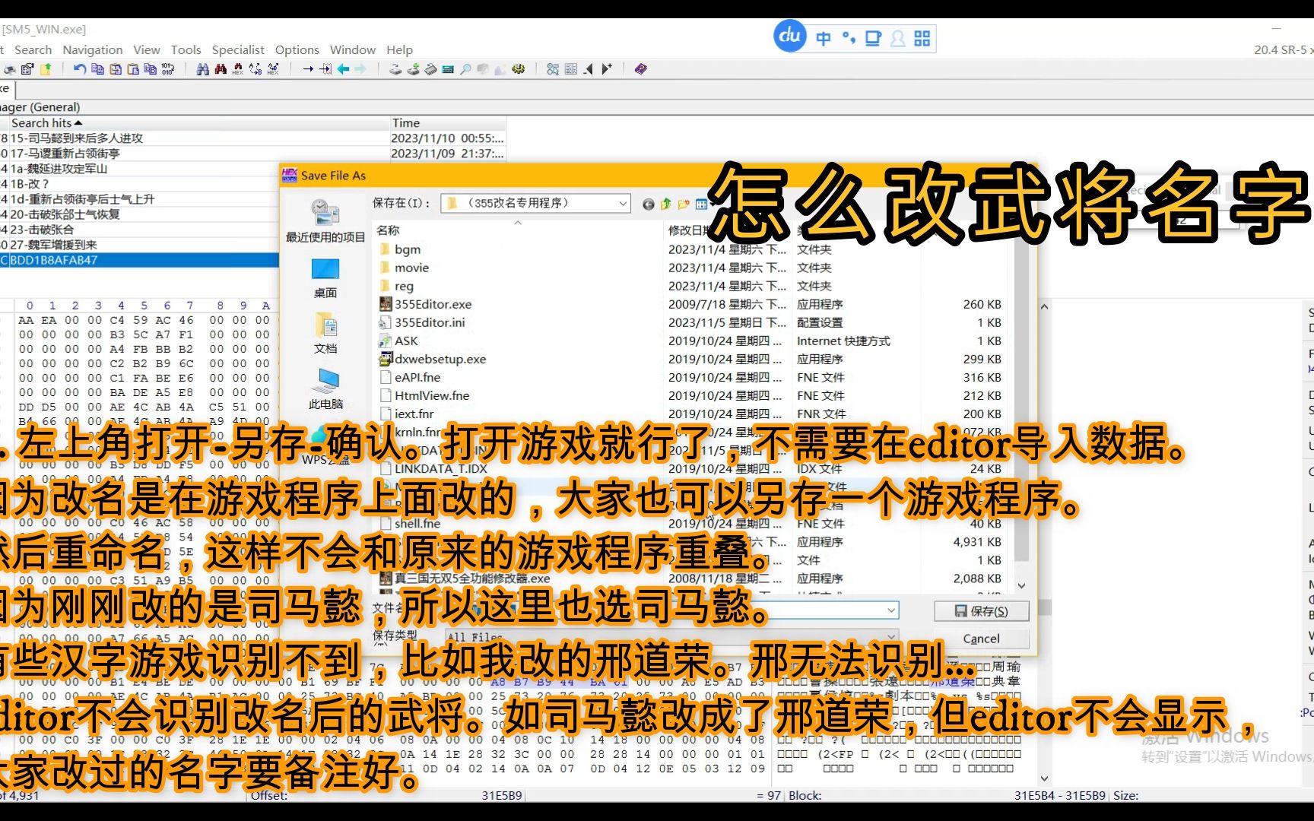
Task: Select the Replace HEX toolbar icon
Action: [271, 69]
